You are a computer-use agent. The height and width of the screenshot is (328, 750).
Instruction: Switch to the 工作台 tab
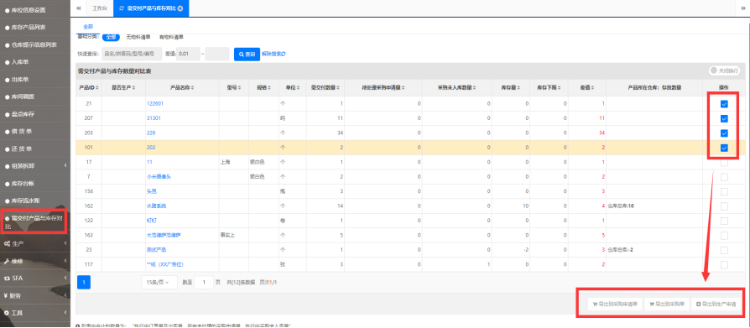click(100, 8)
